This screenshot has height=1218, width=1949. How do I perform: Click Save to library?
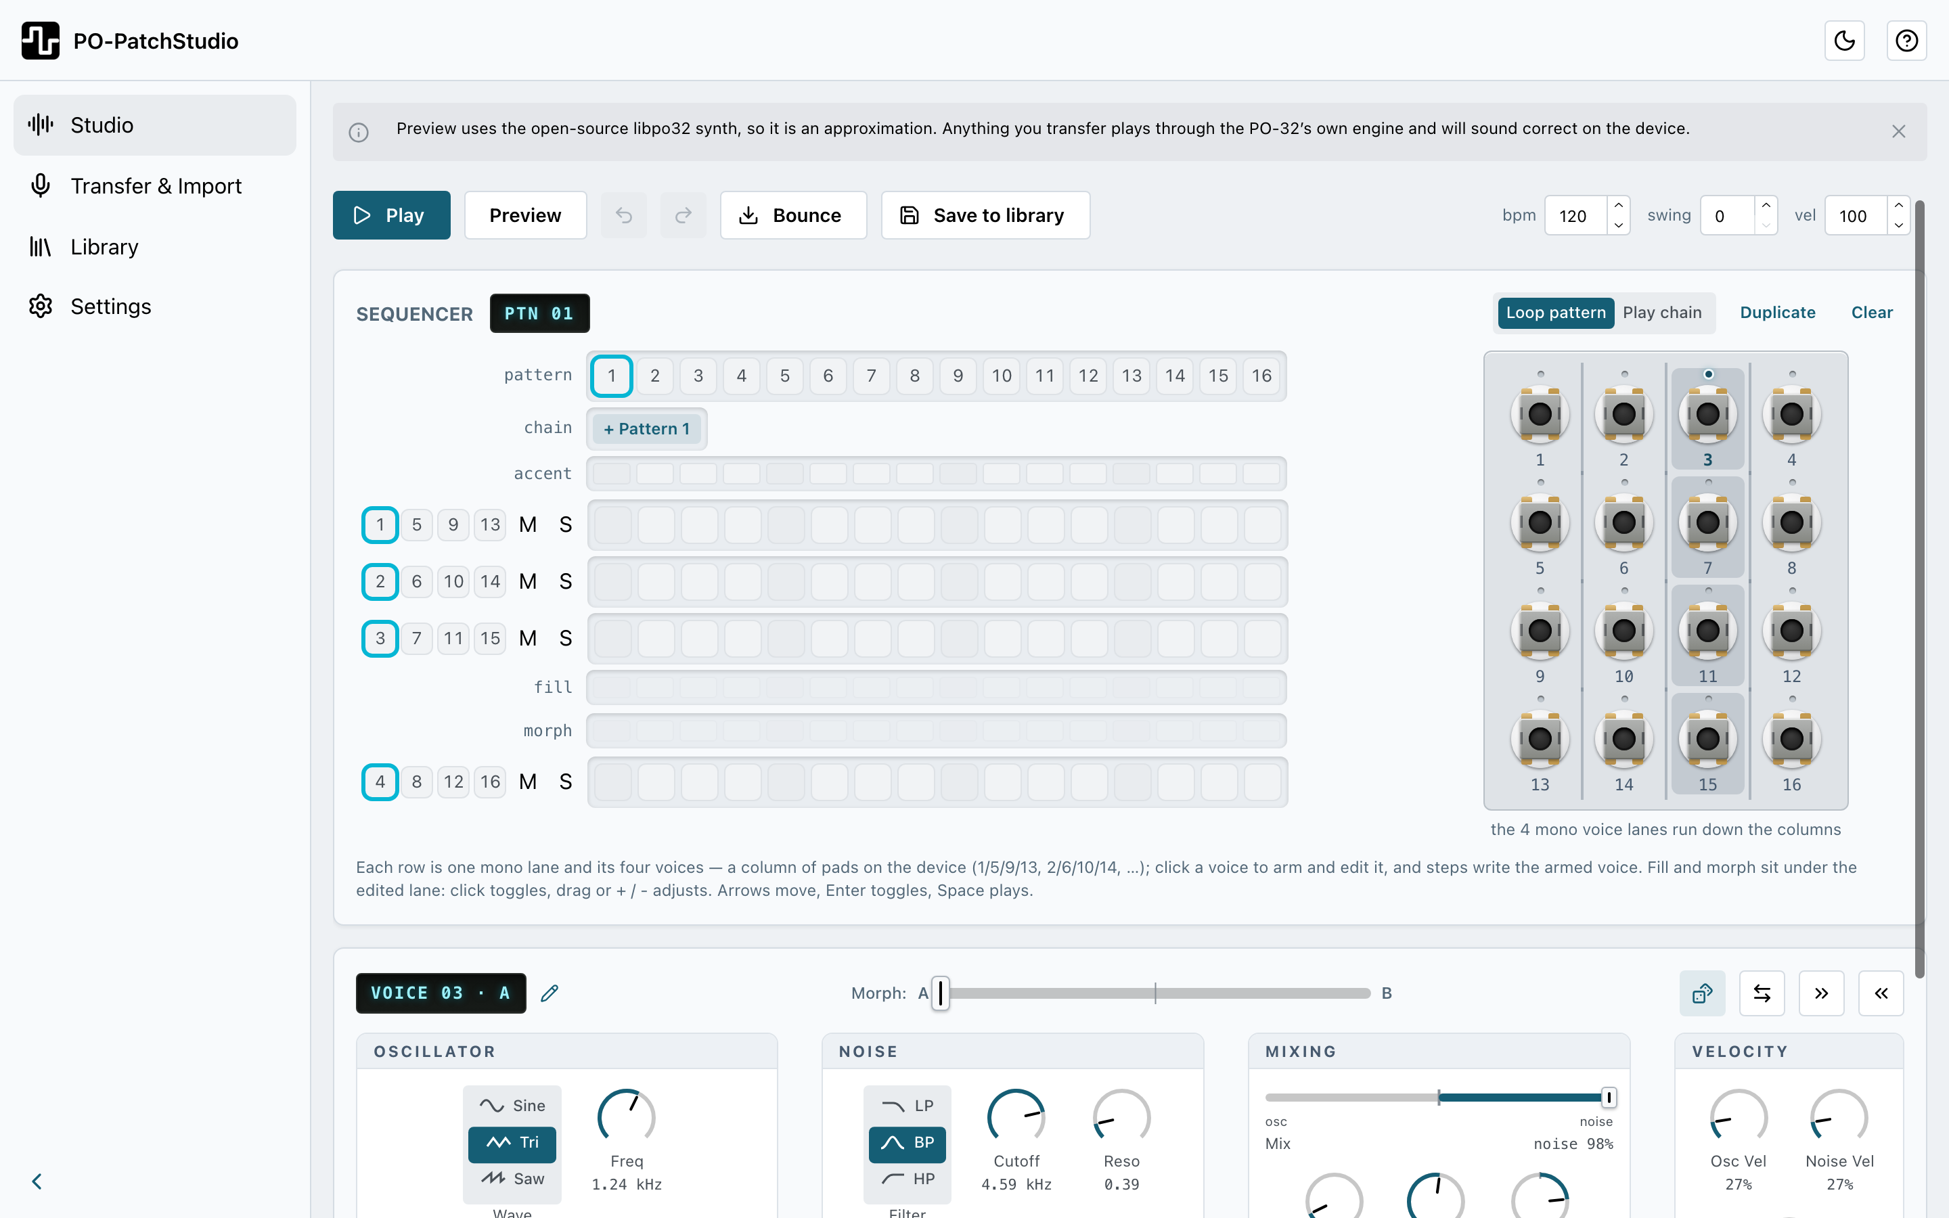point(985,215)
